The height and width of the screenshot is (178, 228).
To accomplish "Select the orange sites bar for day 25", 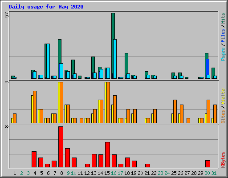I will (175, 111).
